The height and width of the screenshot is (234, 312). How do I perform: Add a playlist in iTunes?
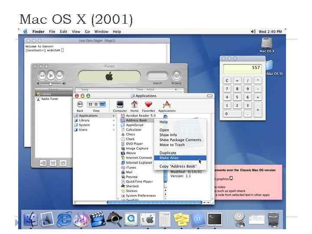click(x=43, y=163)
